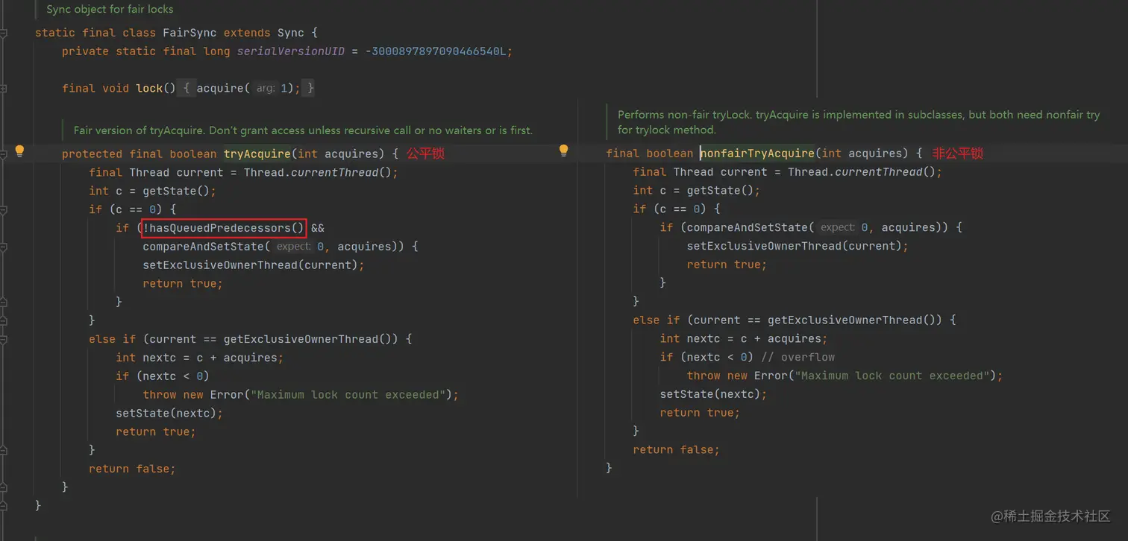Click 'Performs non-fair tryLock' doc comment
The width and height of the screenshot is (1128, 541).
[x=859, y=122]
